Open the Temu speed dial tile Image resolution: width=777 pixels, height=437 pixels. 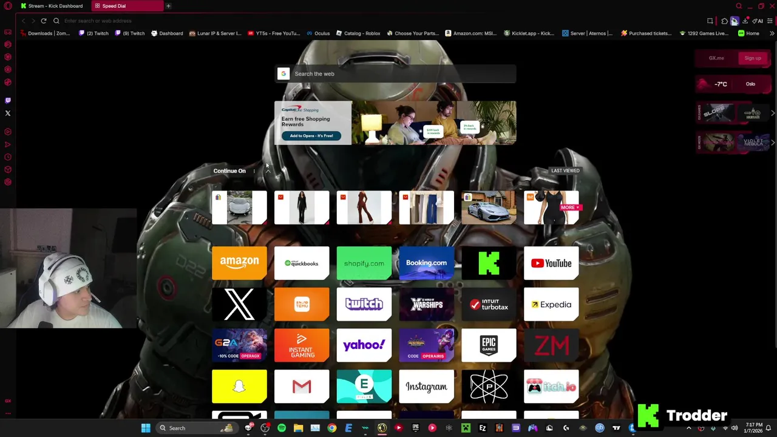coord(302,304)
